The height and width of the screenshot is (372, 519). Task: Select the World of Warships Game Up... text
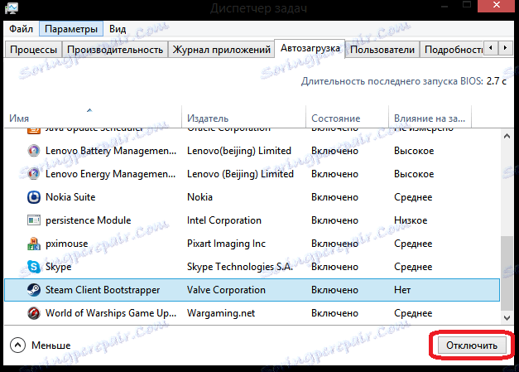[x=111, y=313]
